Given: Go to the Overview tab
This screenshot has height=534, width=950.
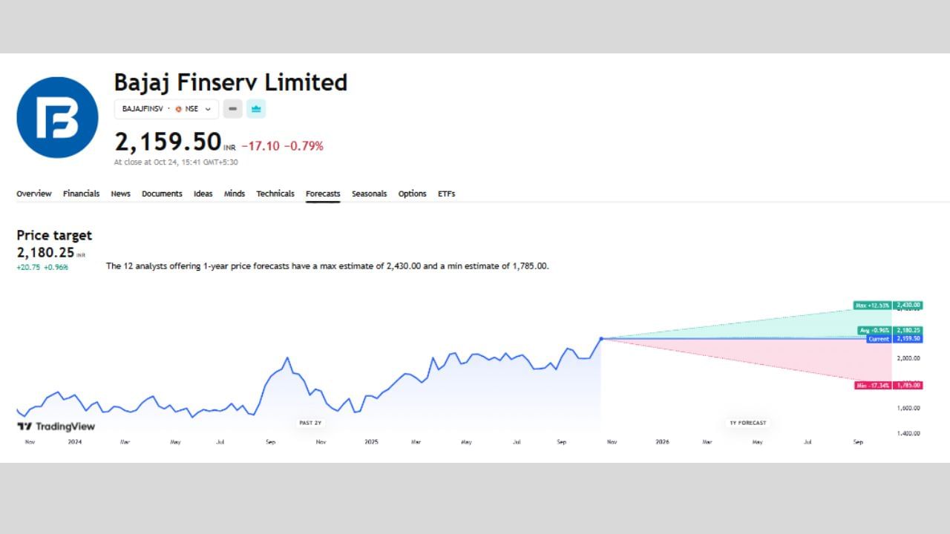Looking at the screenshot, I should tap(33, 194).
